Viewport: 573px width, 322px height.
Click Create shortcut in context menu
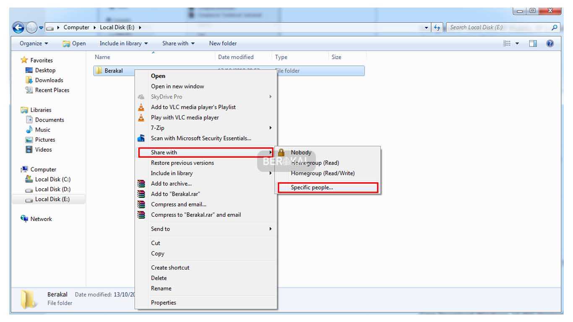pyautogui.click(x=206, y=267)
